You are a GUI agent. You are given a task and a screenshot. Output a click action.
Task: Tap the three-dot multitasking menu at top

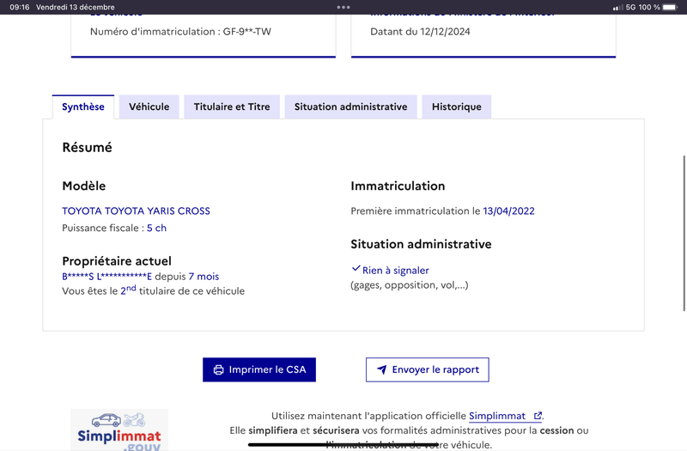click(x=343, y=7)
